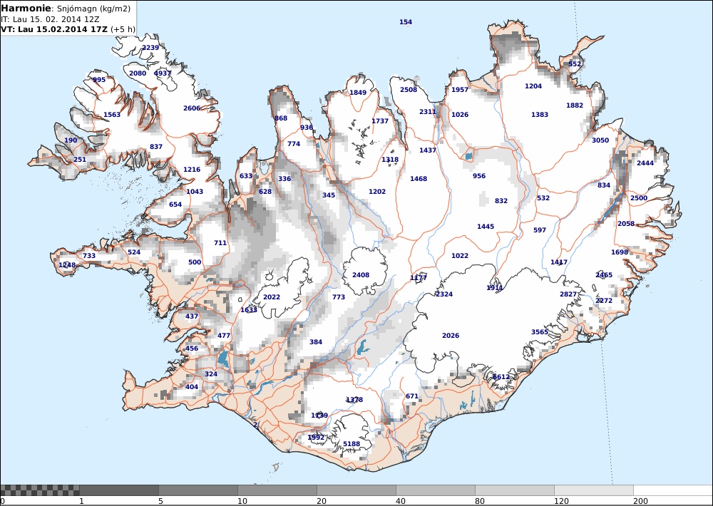This screenshot has width=713, height=506.
Task: Select the snow value 1849
Action: [x=358, y=93]
